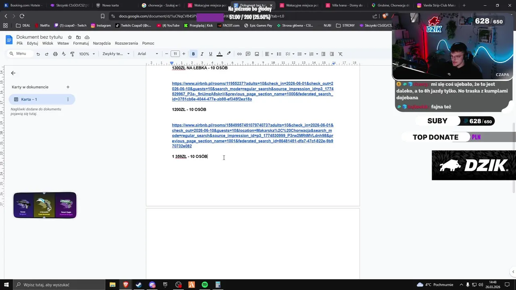Open the Karta – 1 options menu
The height and width of the screenshot is (290, 516).
68,99
